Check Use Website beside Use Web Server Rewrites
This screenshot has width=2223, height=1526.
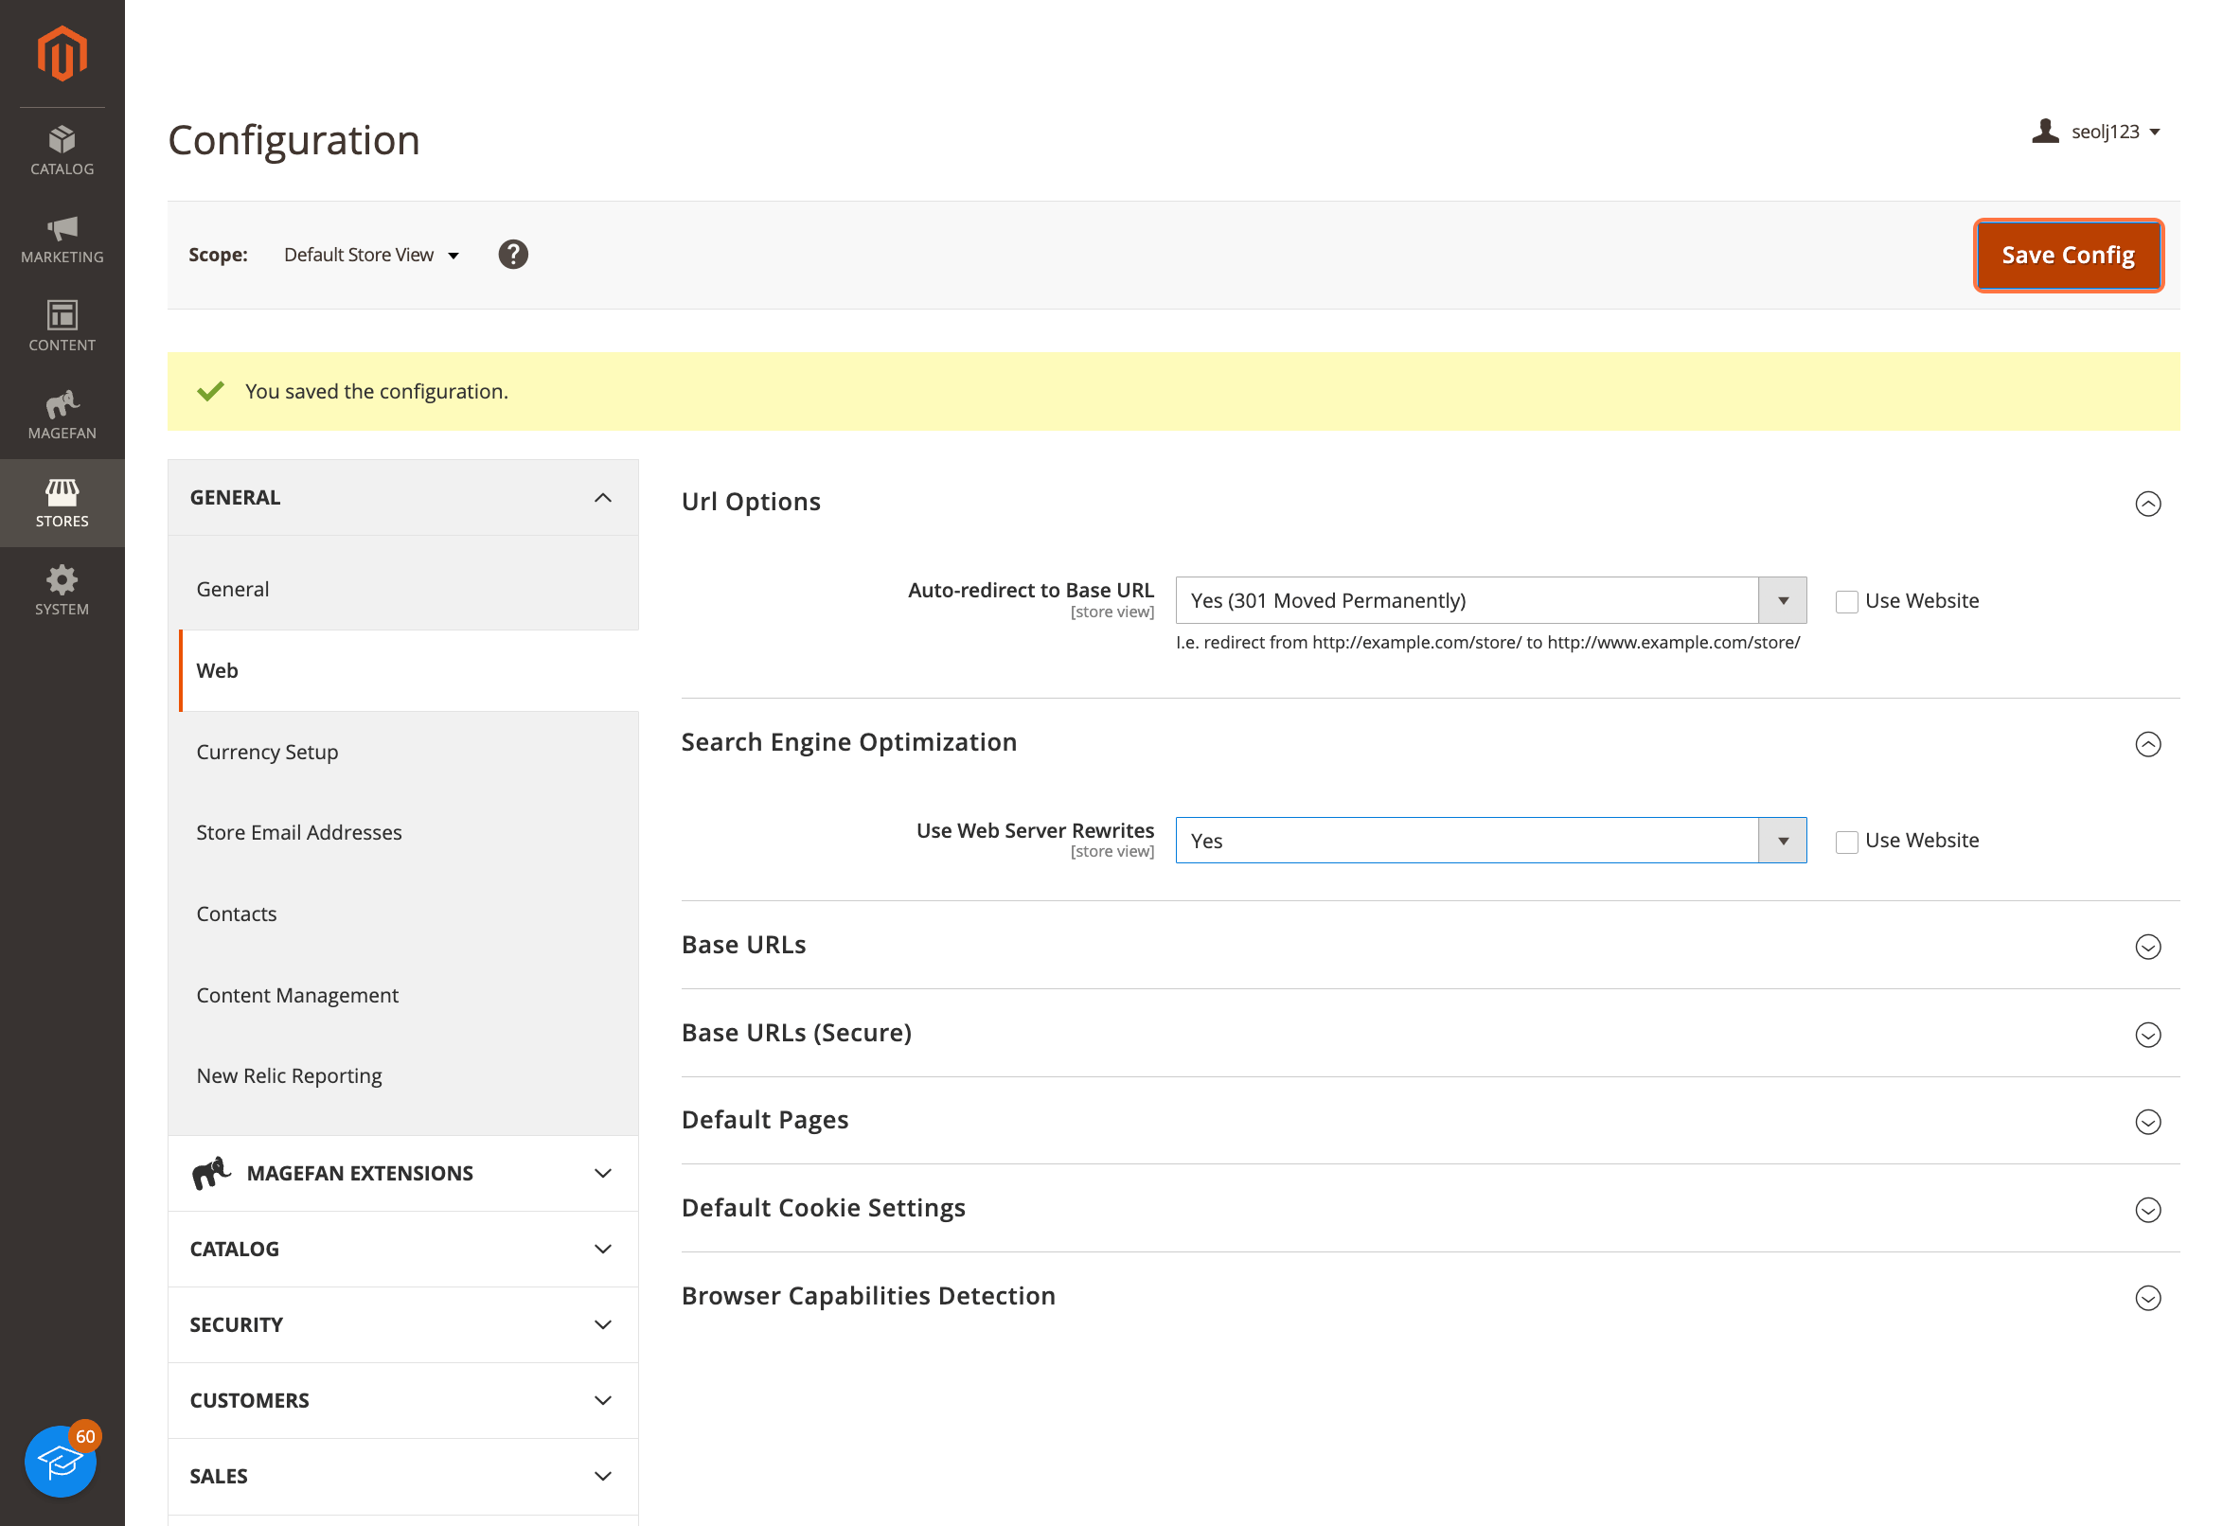pos(1847,841)
